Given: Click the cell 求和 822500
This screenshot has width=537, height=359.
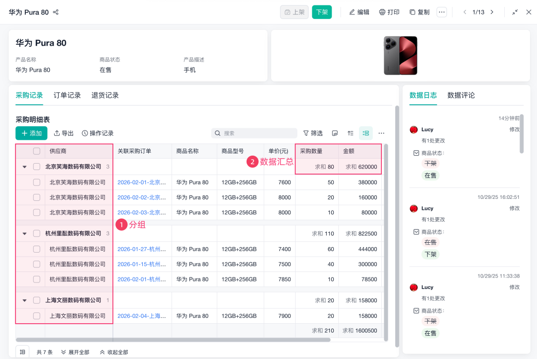Looking at the screenshot, I should (360, 234).
